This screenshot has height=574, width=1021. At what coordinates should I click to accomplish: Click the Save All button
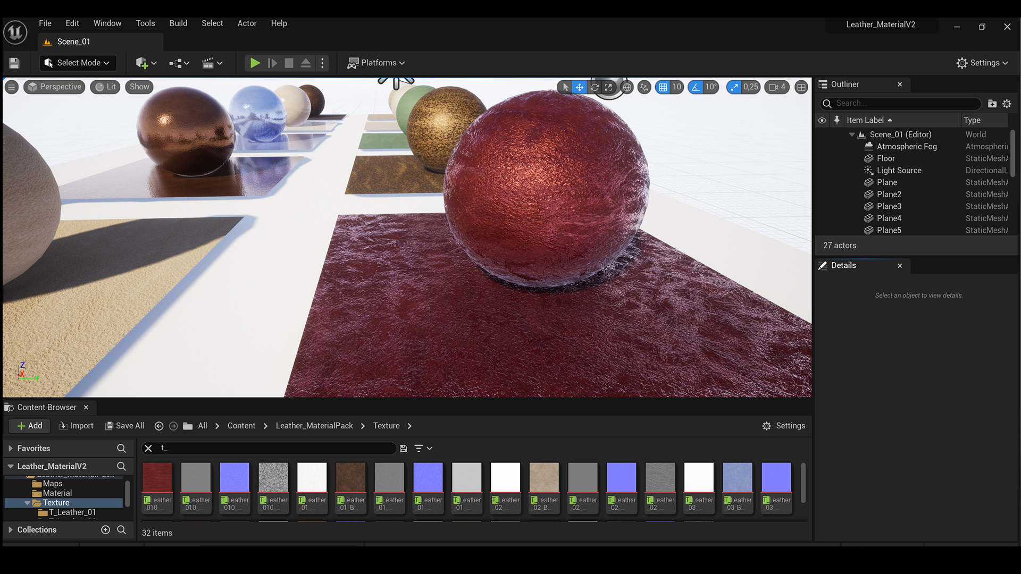tap(124, 426)
